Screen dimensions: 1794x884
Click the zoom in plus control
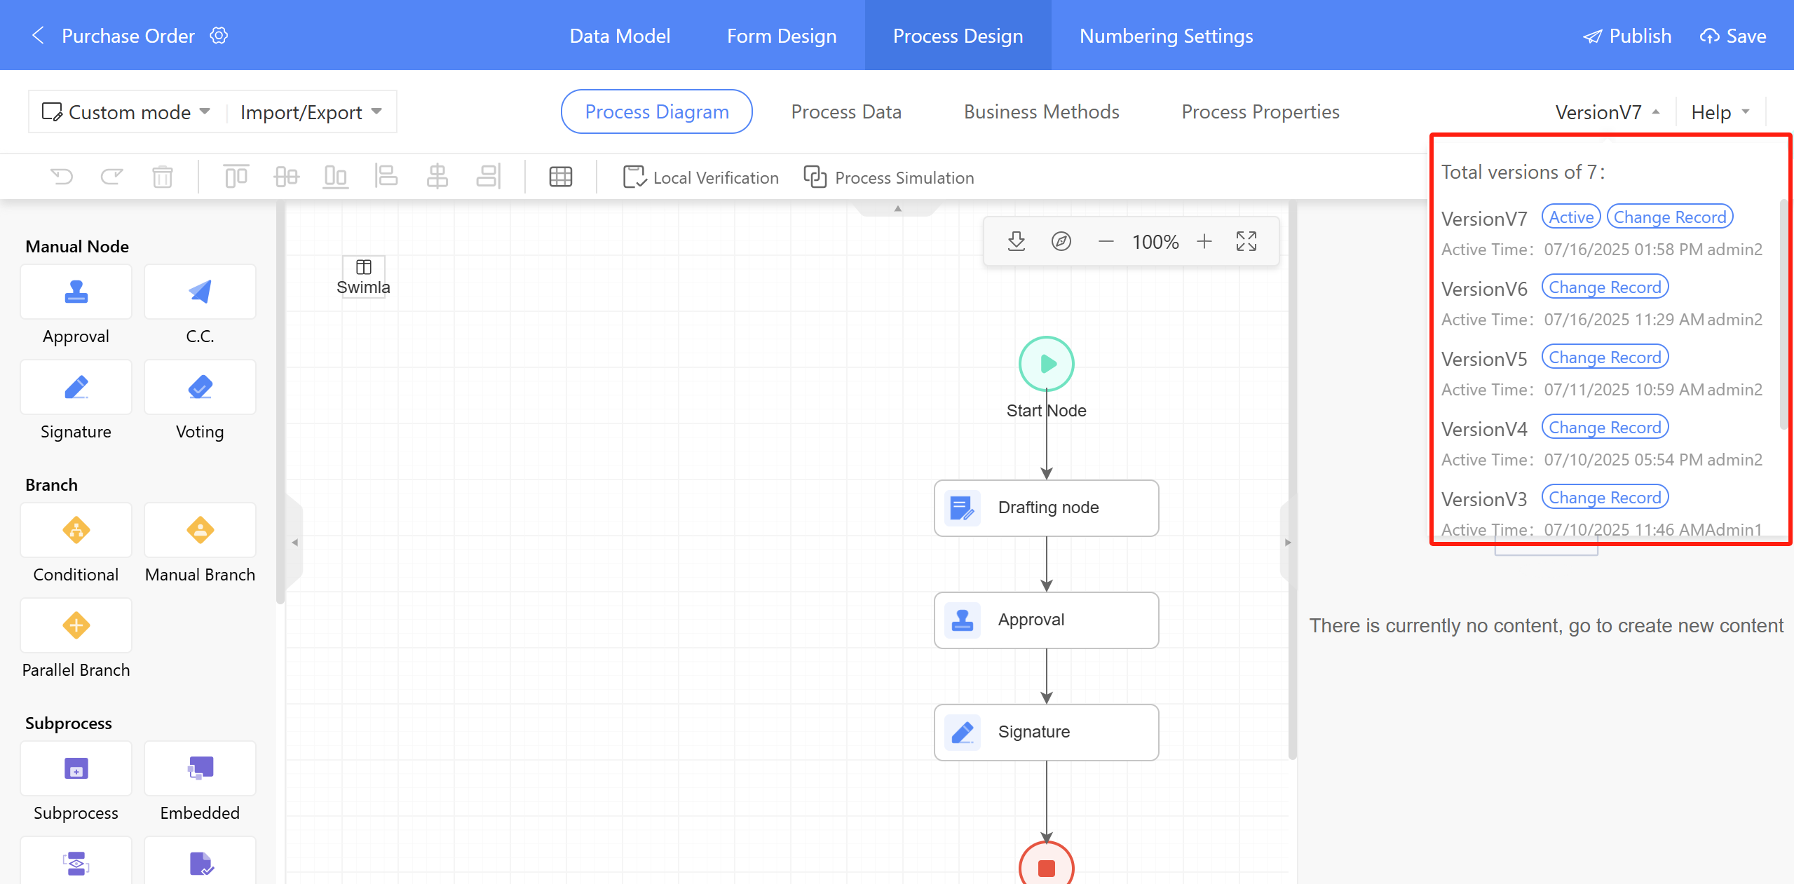click(x=1204, y=242)
